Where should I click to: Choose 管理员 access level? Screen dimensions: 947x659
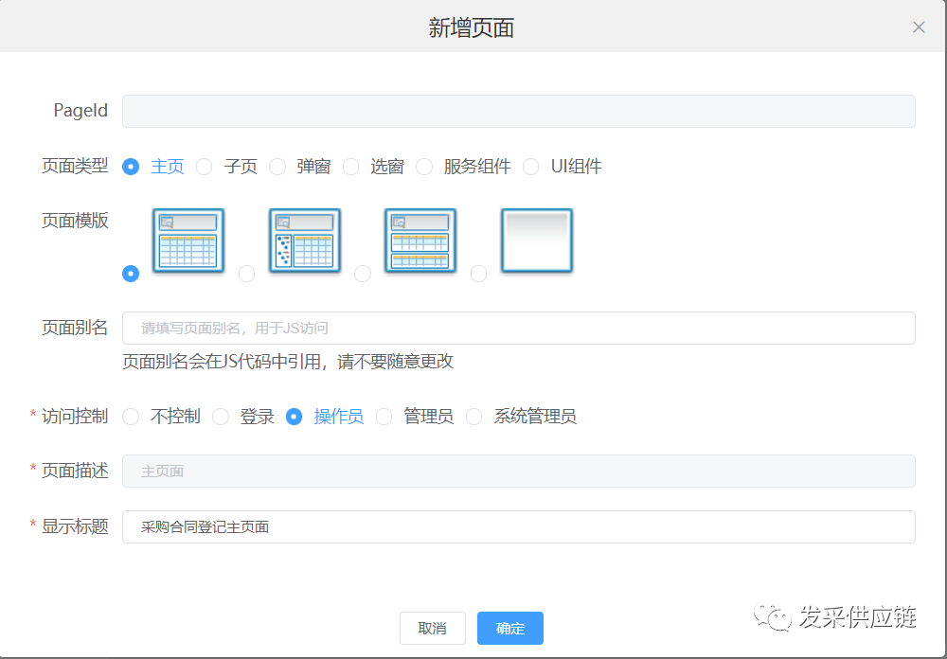pyautogui.click(x=383, y=417)
